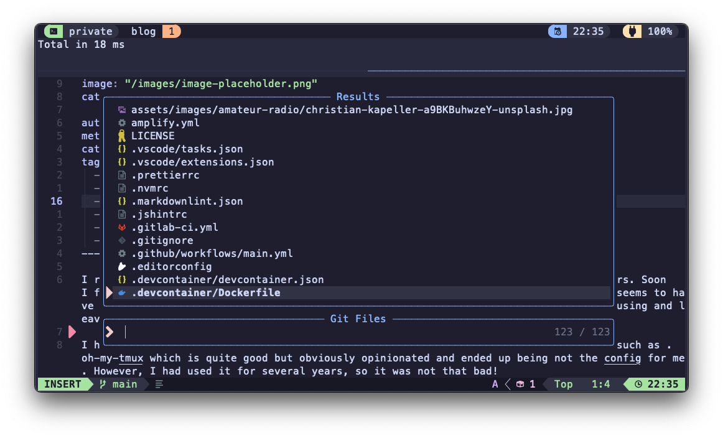Click the gear icon next to amplify.yml

coord(122,123)
